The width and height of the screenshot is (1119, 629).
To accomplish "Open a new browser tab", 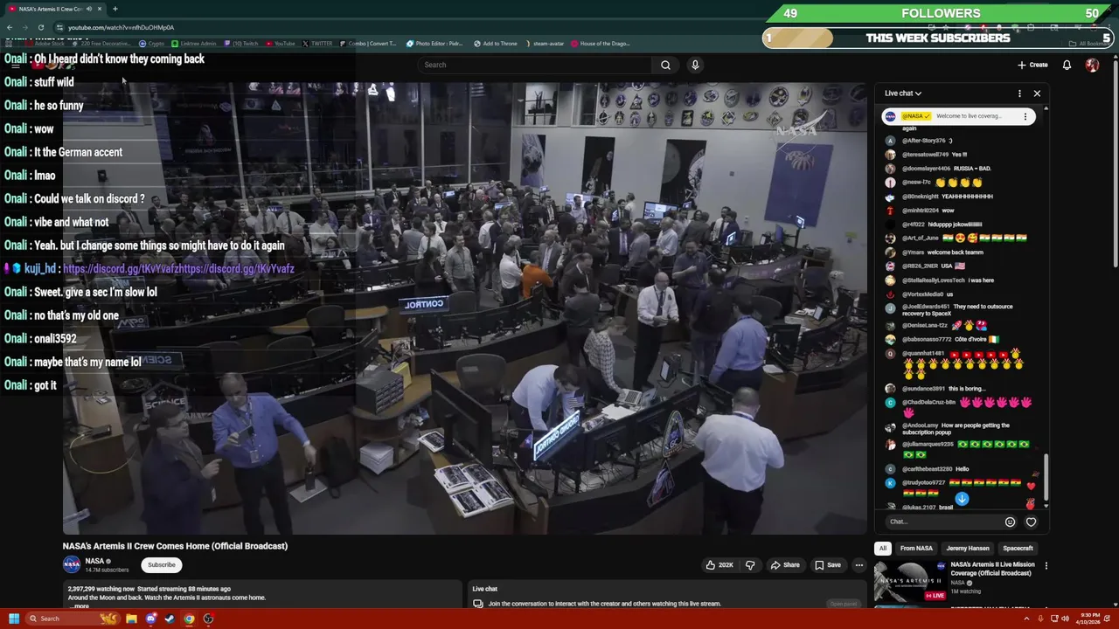I will tap(115, 9).
